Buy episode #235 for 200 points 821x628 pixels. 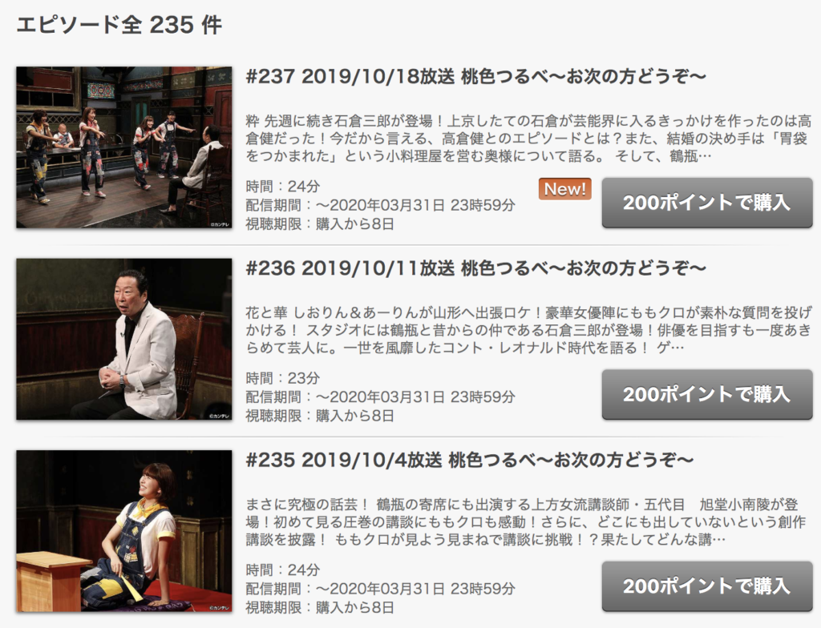click(x=707, y=586)
